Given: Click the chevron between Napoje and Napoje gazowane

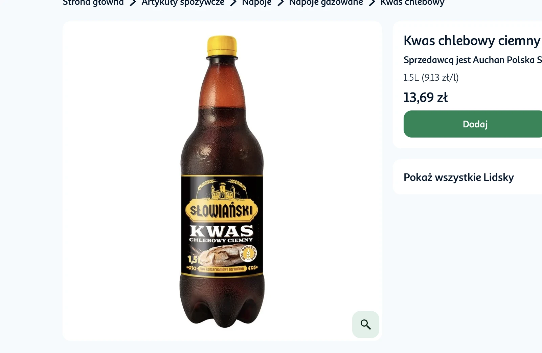Looking at the screenshot, I should (280, 3).
